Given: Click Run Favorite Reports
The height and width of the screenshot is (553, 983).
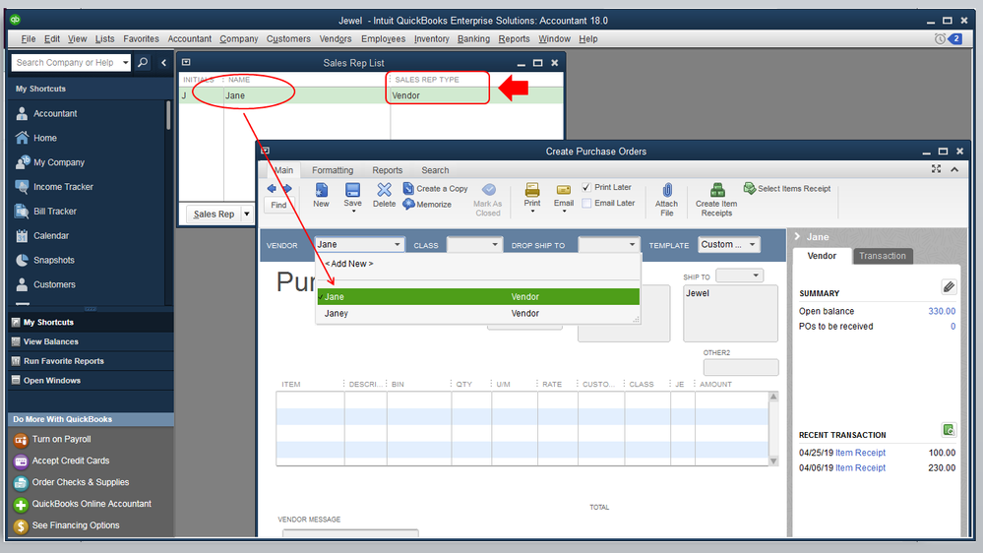Looking at the screenshot, I should pos(63,361).
